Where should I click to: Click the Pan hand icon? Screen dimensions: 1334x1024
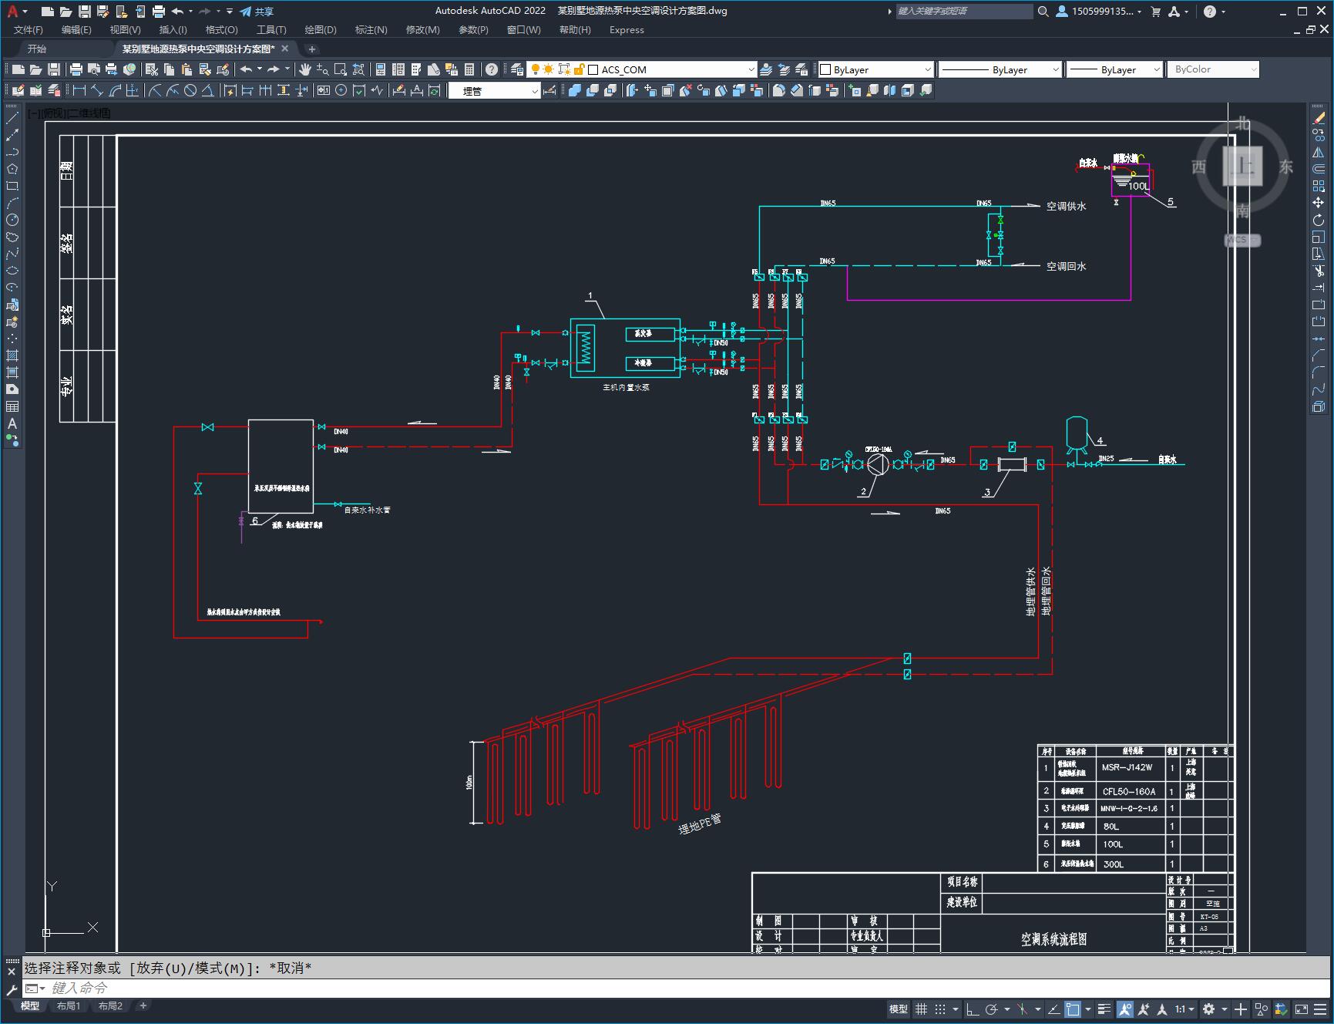pos(305,69)
